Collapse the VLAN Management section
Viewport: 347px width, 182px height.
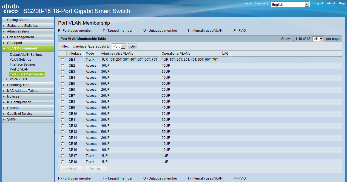(x=4, y=49)
